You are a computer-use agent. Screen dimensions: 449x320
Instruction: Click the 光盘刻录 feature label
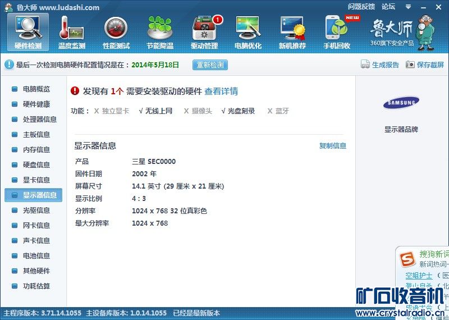pyautogui.click(x=241, y=111)
